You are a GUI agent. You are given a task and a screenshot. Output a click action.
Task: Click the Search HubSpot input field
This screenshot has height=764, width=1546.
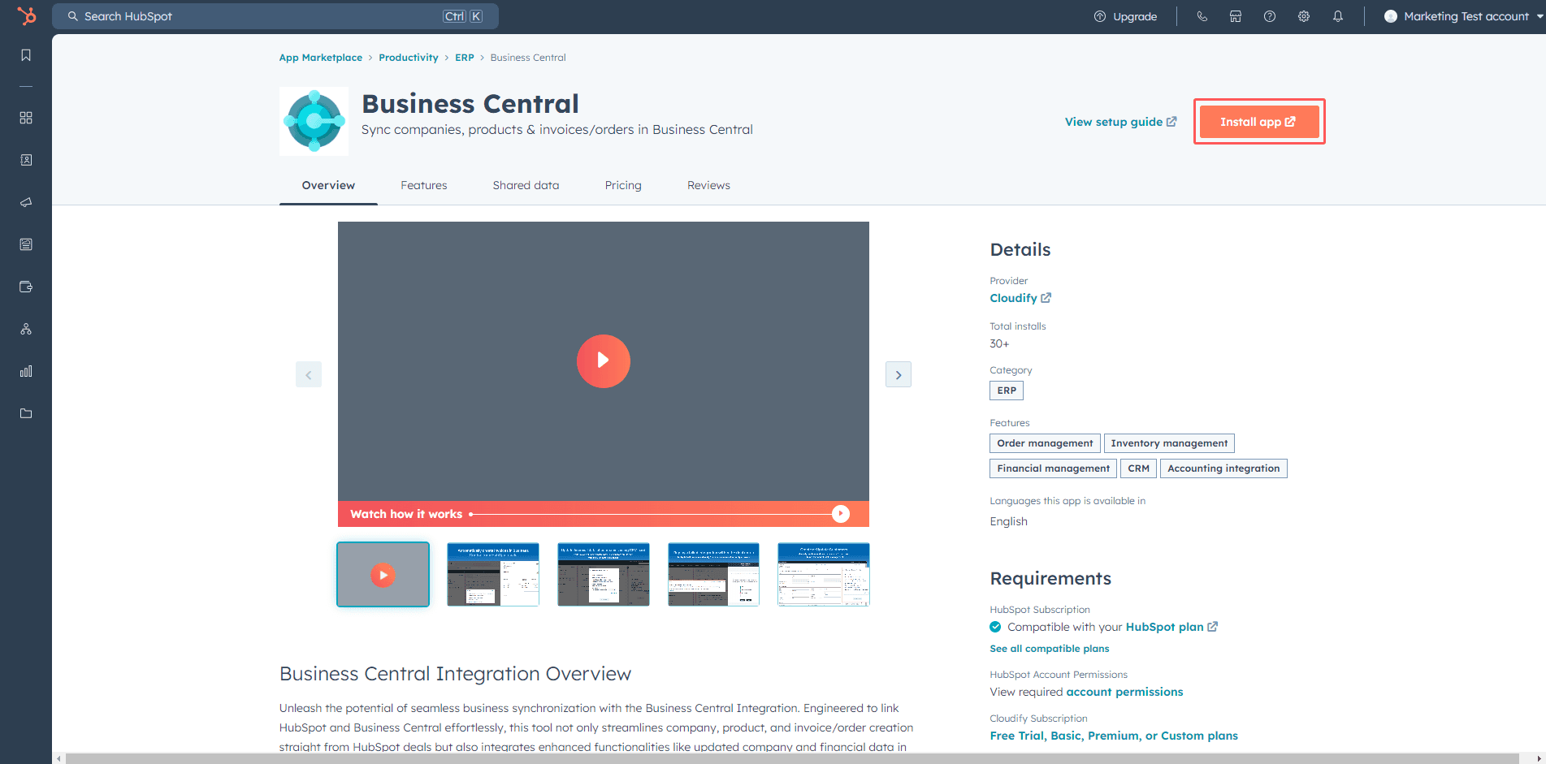click(275, 16)
